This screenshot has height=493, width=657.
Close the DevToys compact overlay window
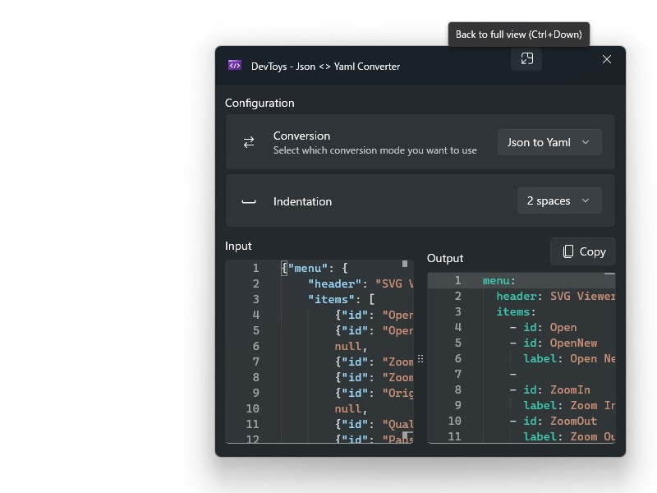tap(606, 59)
